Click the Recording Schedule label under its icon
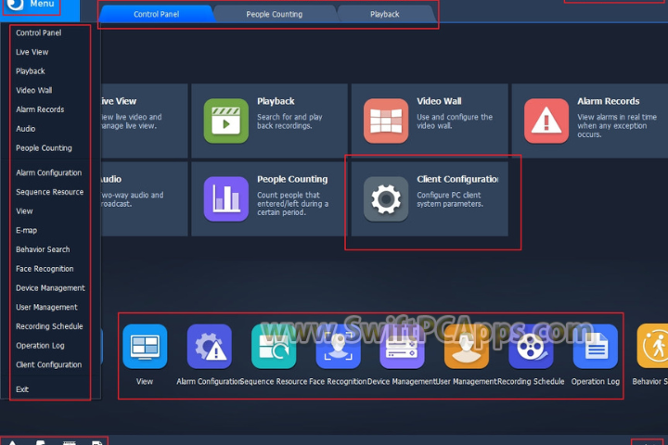Screen dimensions: 668x445 pos(531,382)
